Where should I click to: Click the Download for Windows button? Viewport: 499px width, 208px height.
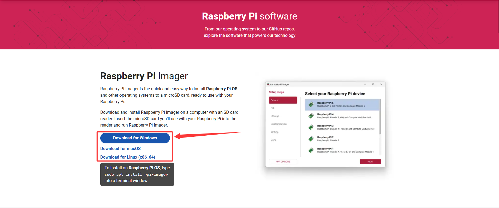coord(135,138)
